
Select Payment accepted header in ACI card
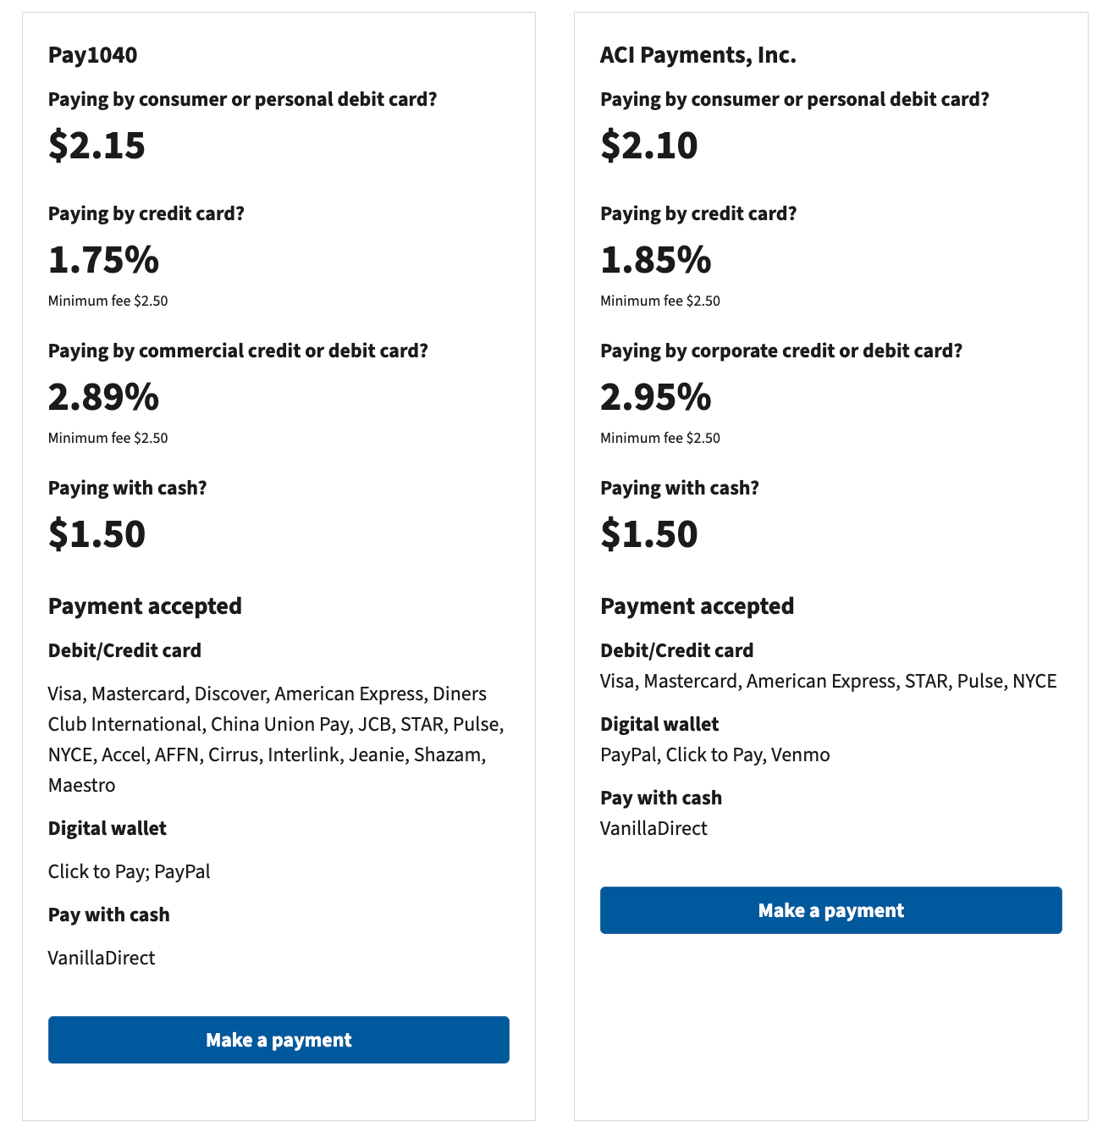point(697,606)
